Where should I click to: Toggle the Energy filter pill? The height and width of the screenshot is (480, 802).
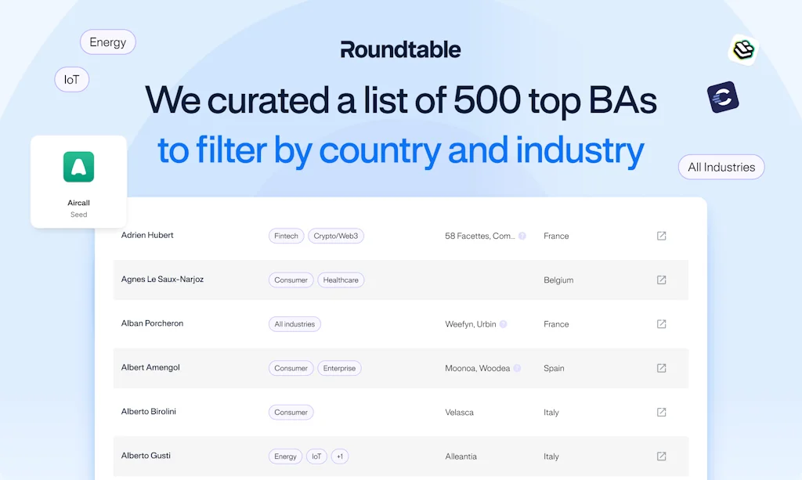point(107,42)
